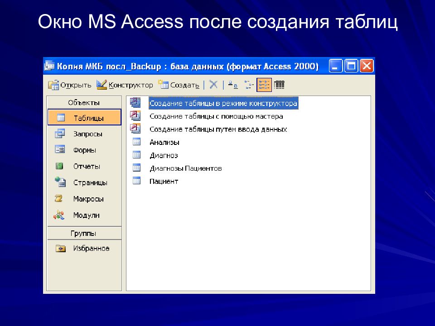This screenshot has height=326, width=435.
Task: Click the design-mode creation shortcut icon
Action: (135, 103)
